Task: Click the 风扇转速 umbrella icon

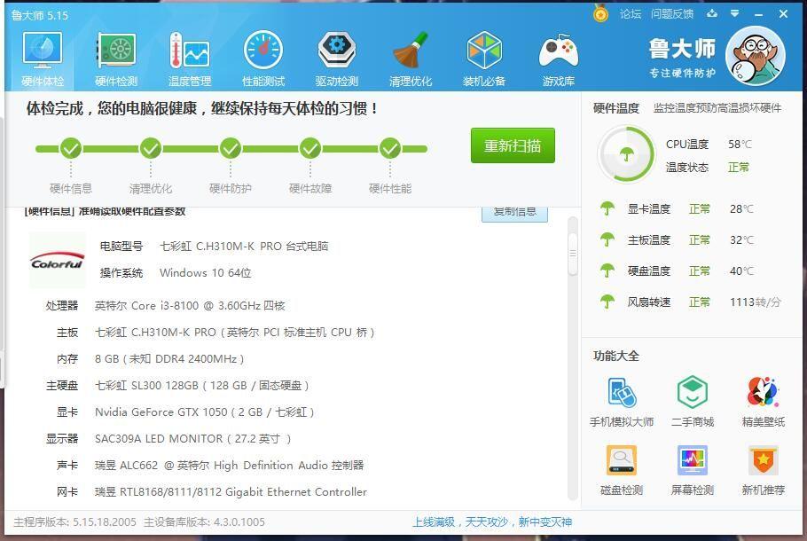Action: pos(607,302)
